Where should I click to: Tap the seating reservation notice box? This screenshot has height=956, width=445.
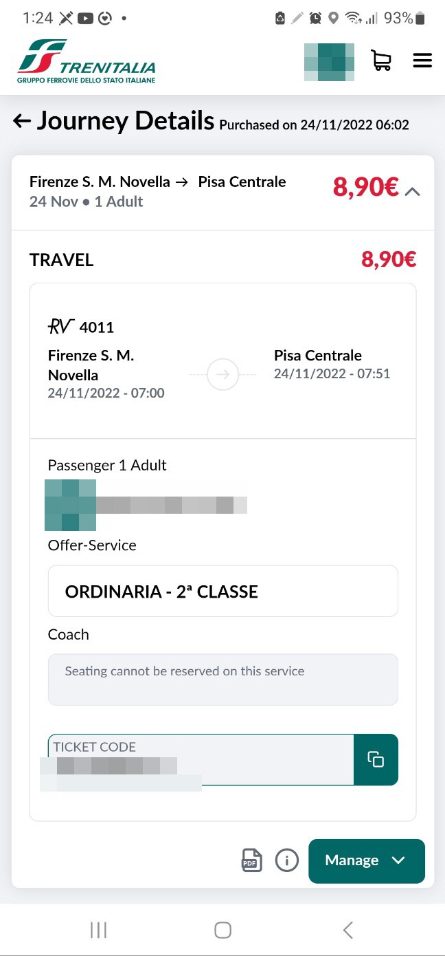[223, 680]
